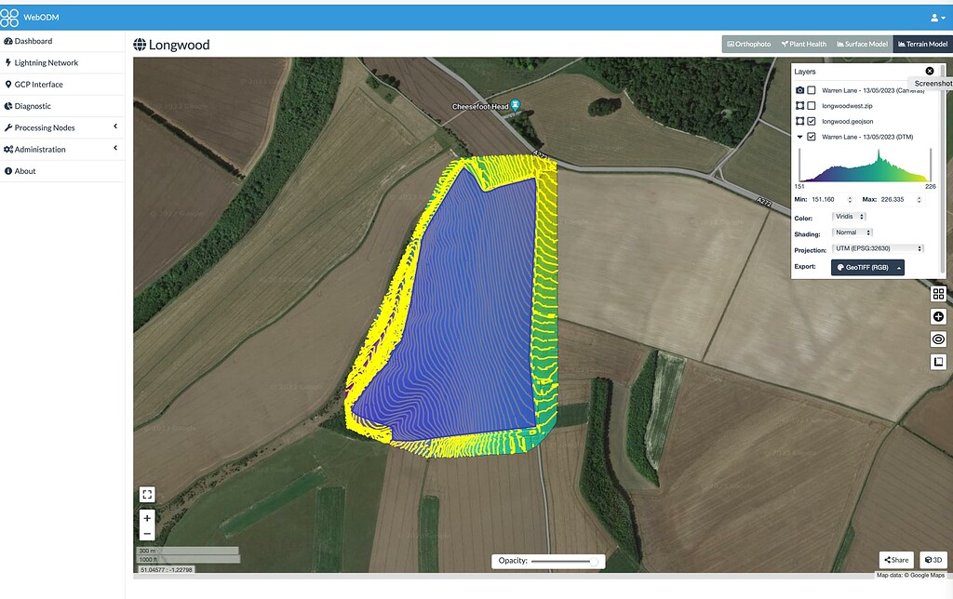953x599 pixels.
Task: Click the measurement square icon below eye icon
Action: coord(938,361)
